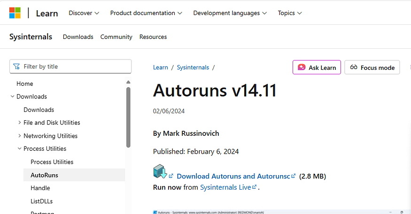Go to Learn home brand link

click(x=47, y=13)
